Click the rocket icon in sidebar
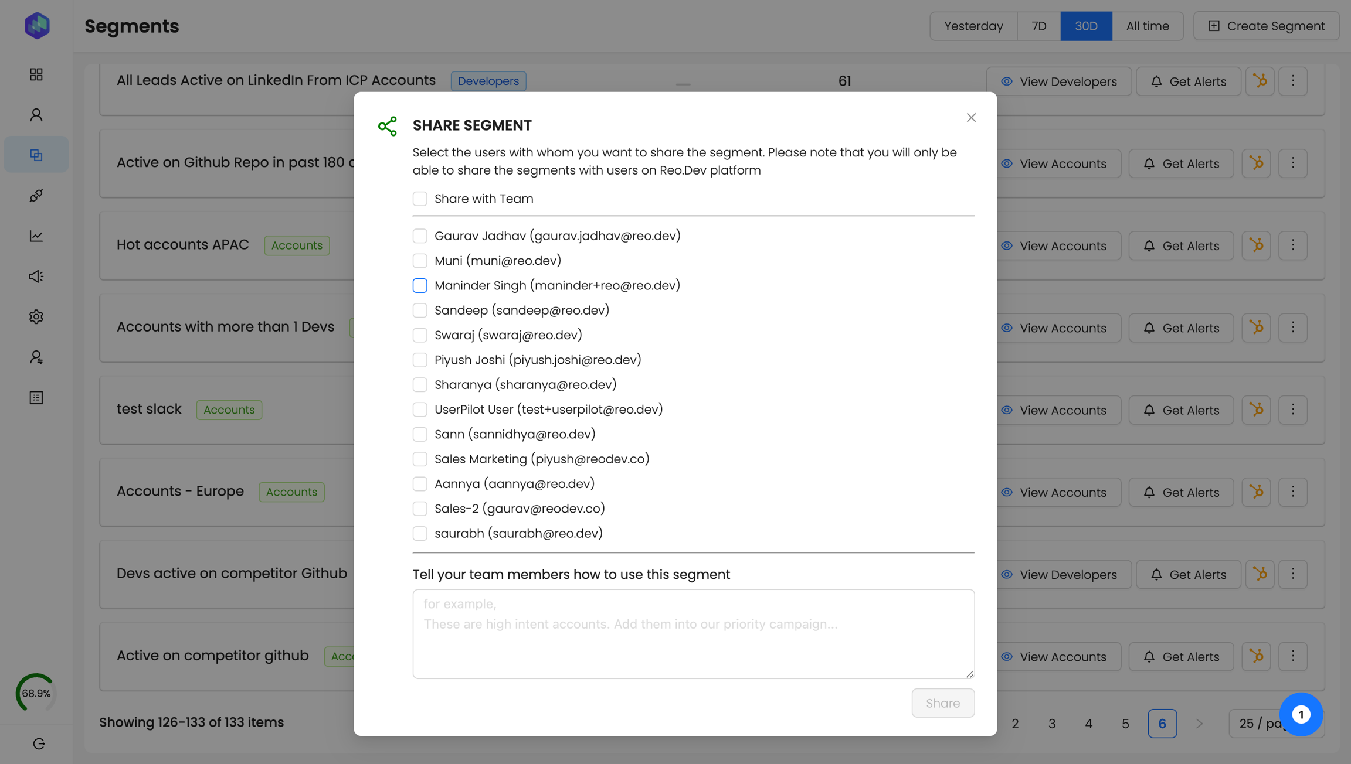The height and width of the screenshot is (764, 1351). tap(36, 196)
